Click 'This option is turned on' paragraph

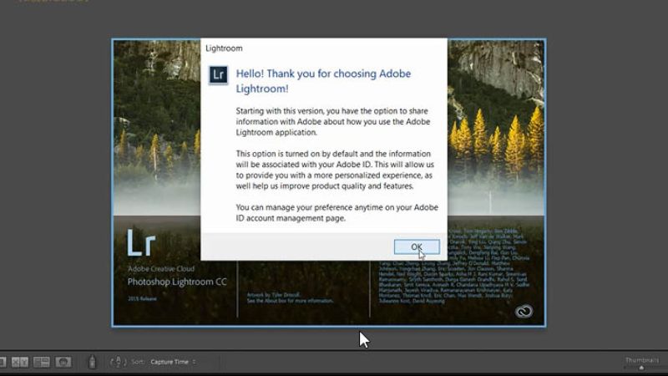pos(335,170)
